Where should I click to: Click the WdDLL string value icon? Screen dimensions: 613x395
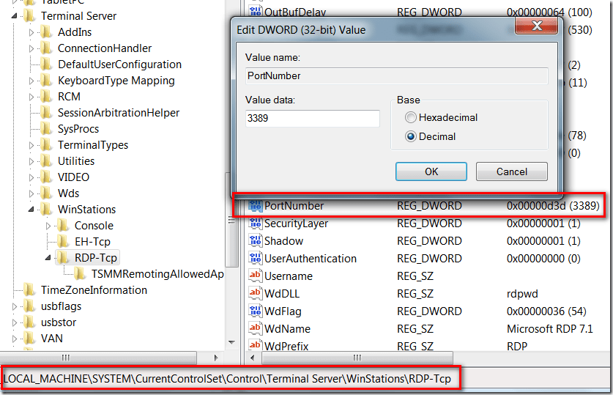point(256,294)
